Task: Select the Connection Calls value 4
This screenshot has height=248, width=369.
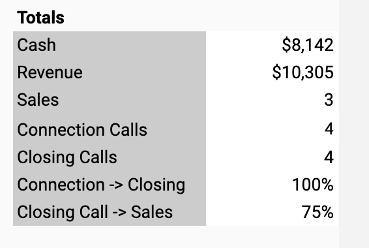Action: pyautogui.click(x=273, y=129)
